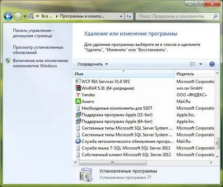This screenshot has width=223, height=187.
Task: Select Необходимые компоненты для SSDT entry
Action: click(117, 108)
